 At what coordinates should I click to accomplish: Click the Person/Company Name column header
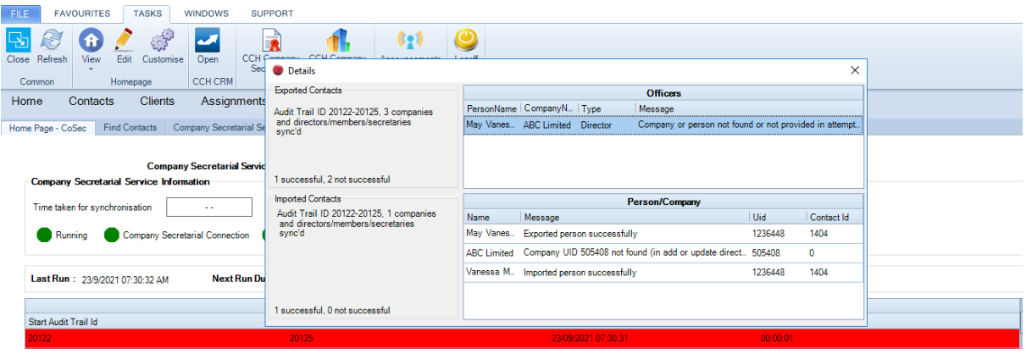pyautogui.click(x=492, y=217)
